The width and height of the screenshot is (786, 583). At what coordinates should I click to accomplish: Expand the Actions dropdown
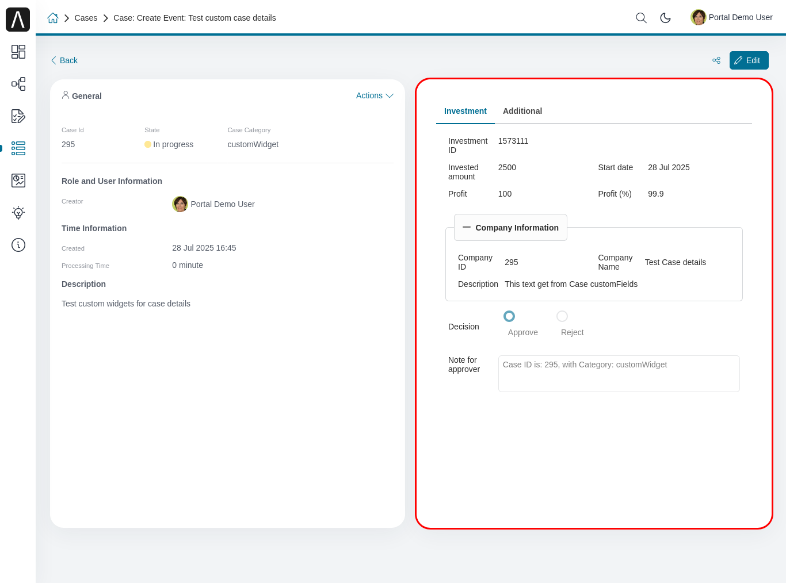click(x=374, y=95)
